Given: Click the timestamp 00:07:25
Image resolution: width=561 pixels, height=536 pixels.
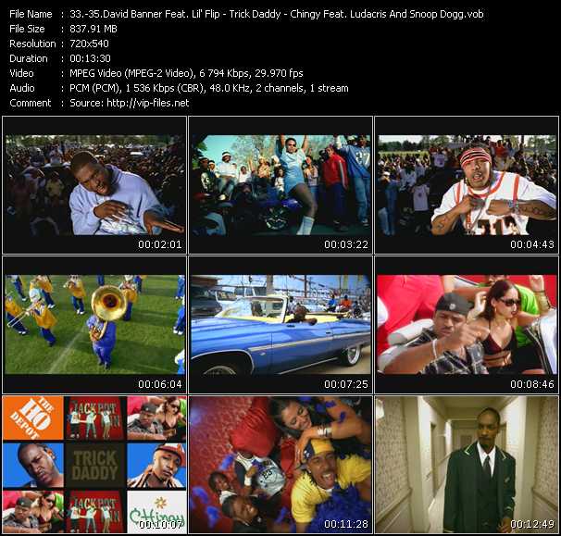Looking at the screenshot, I should click(346, 384).
